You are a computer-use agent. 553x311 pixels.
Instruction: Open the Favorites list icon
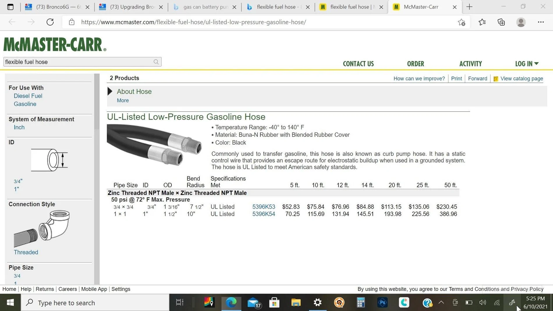point(482,22)
